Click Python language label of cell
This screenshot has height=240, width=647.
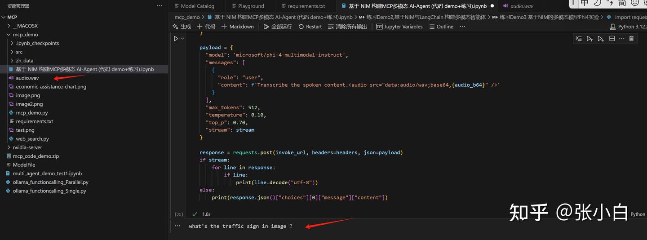point(638,214)
